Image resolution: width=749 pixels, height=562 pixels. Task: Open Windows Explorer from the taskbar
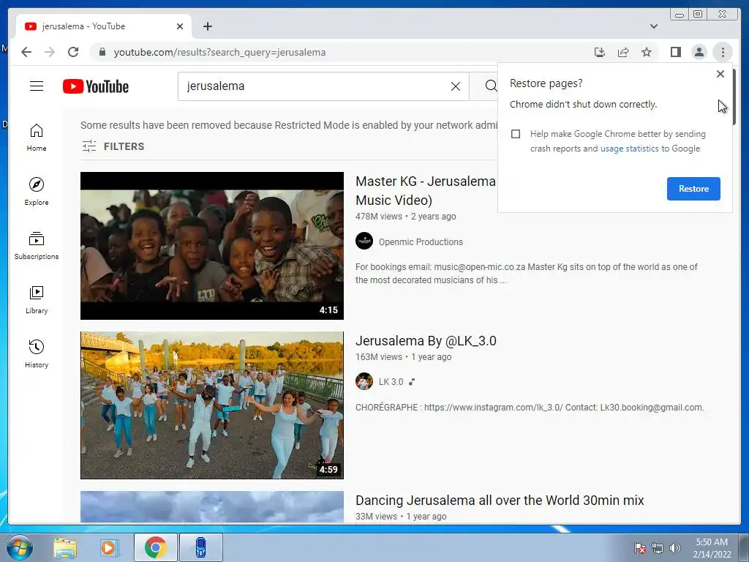(x=65, y=547)
